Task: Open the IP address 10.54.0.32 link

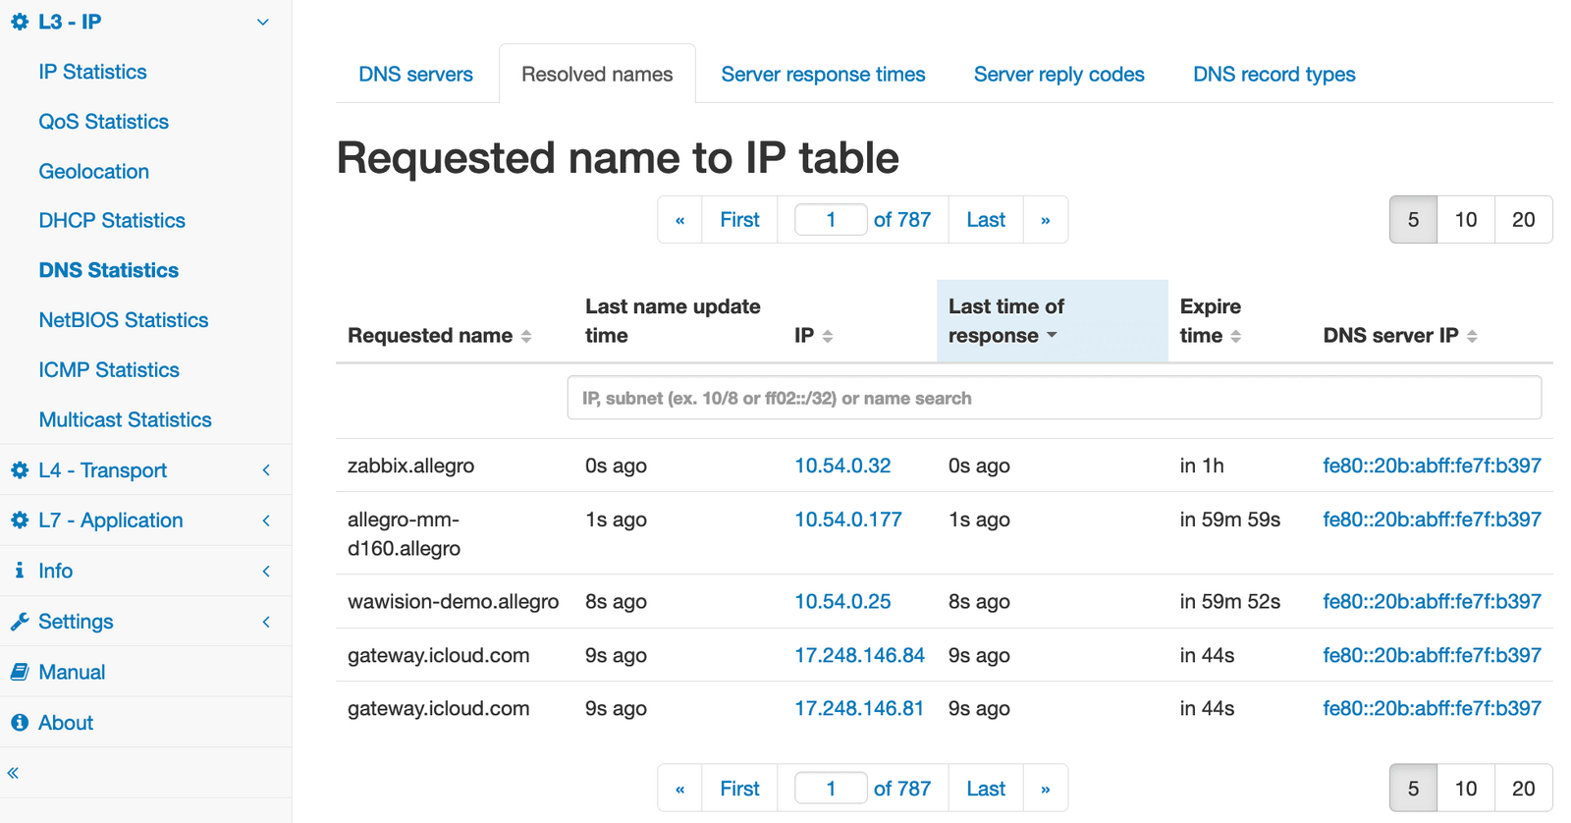Action: click(842, 466)
